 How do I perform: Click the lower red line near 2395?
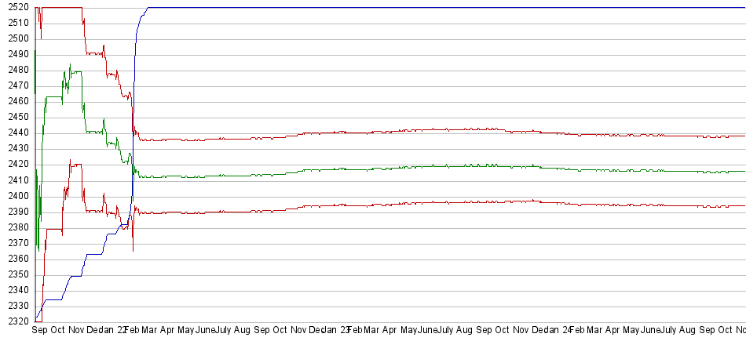point(393,204)
